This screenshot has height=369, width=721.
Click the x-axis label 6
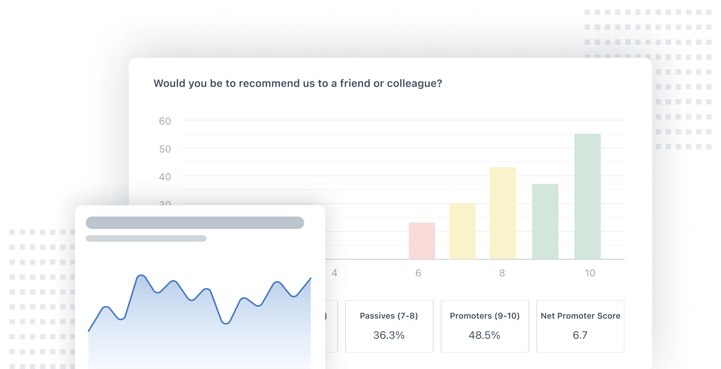click(x=418, y=273)
